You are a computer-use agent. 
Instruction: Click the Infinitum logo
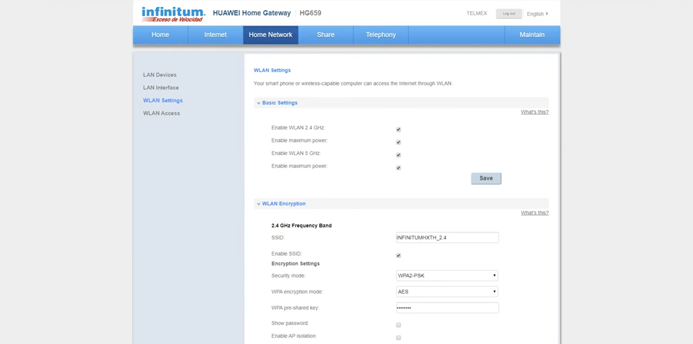(173, 14)
